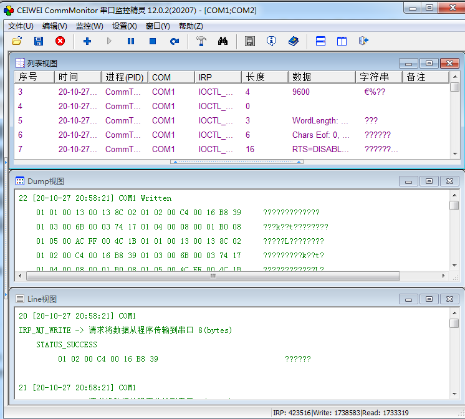Click the red X delete toolbar icon
Screen dimensions: 465x419
coord(60,41)
